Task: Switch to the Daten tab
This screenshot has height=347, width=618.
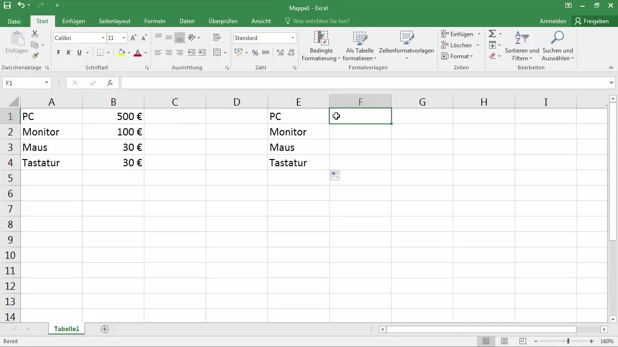Action: click(187, 21)
